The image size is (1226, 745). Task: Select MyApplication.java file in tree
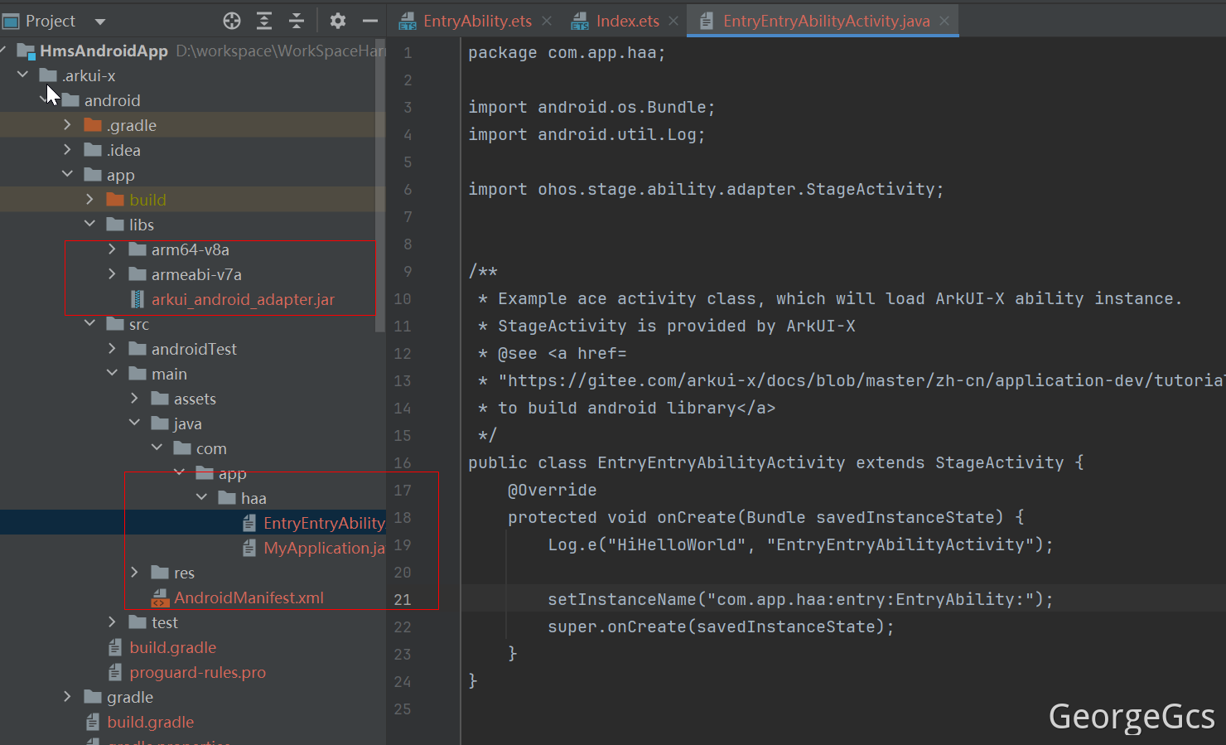pos(323,548)
